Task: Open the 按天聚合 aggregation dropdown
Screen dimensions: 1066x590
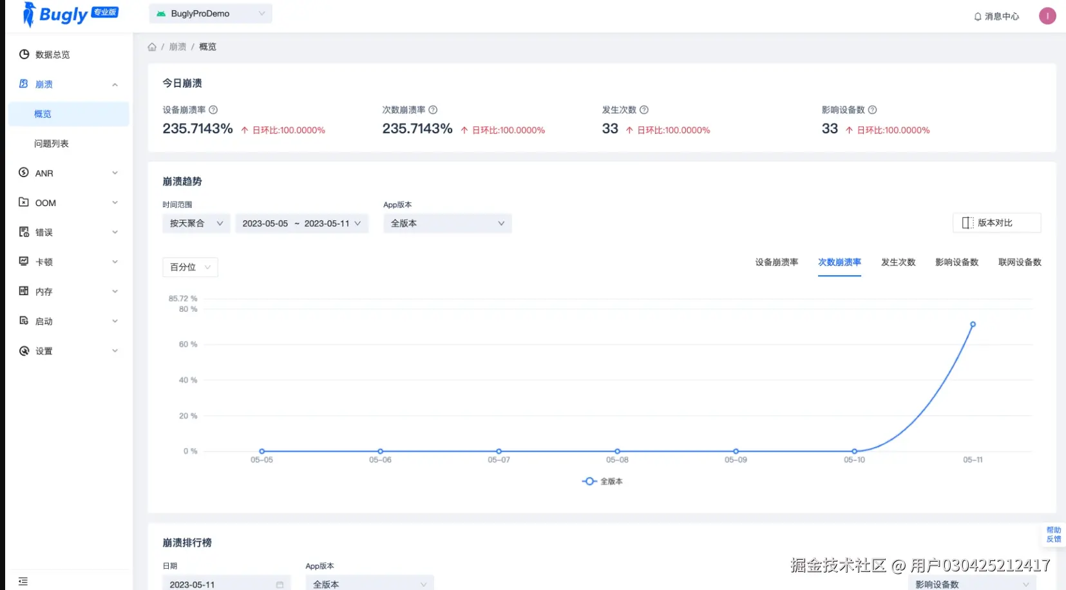Action: tap(196, 224)
